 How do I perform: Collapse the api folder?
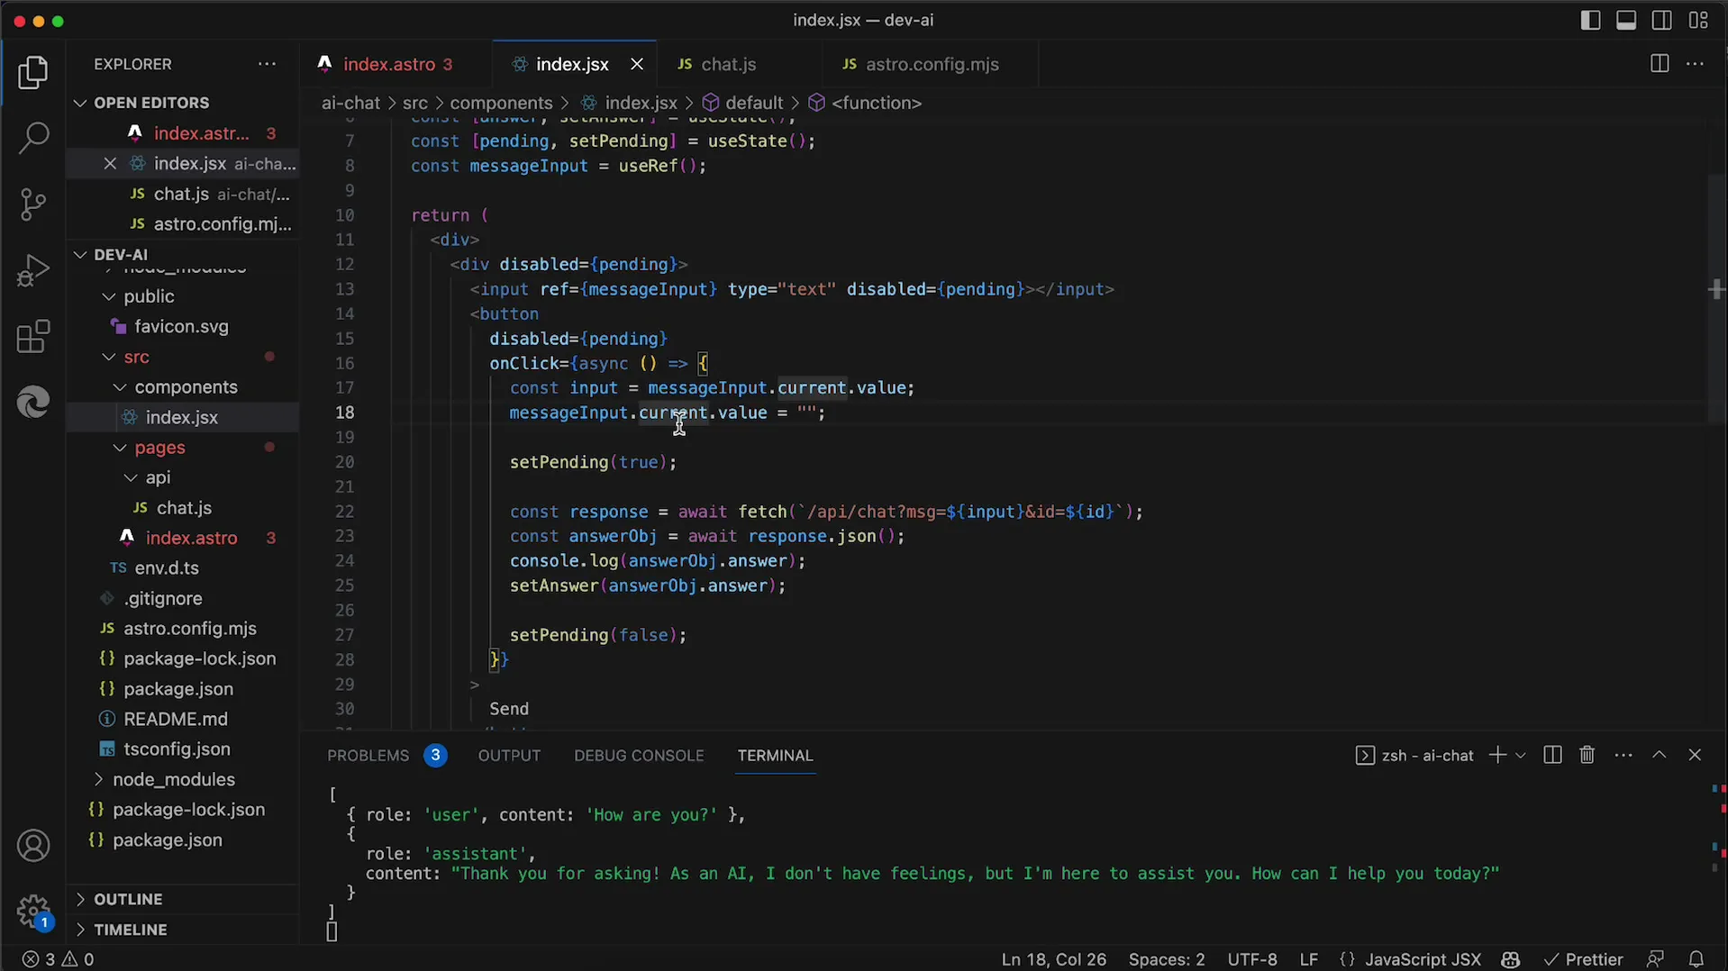[x=158, y=477]
